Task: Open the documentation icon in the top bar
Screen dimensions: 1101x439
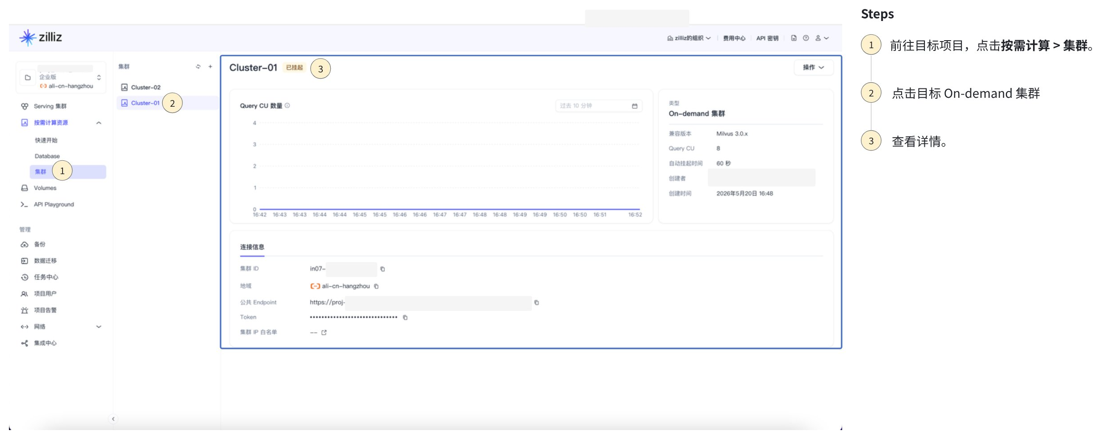Action: [x=794, y=38]
